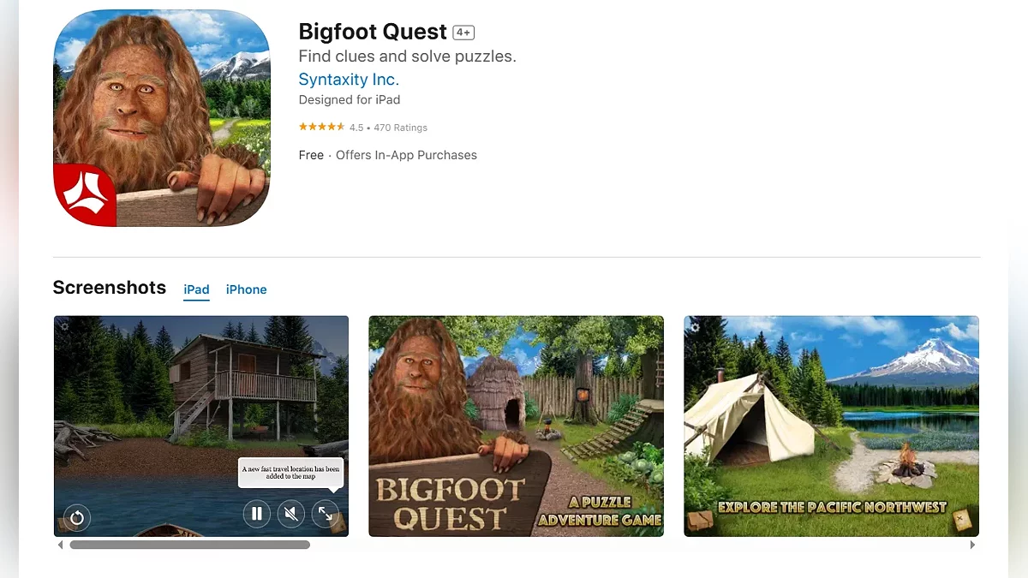1028x578 pixels.
Task: Click the 4+ age rating badge
Action: click(x=463, y=33)
